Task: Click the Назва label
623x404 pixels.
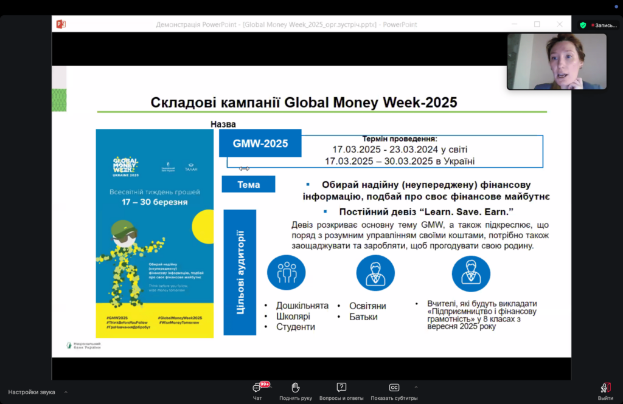Action: (223, 124)
